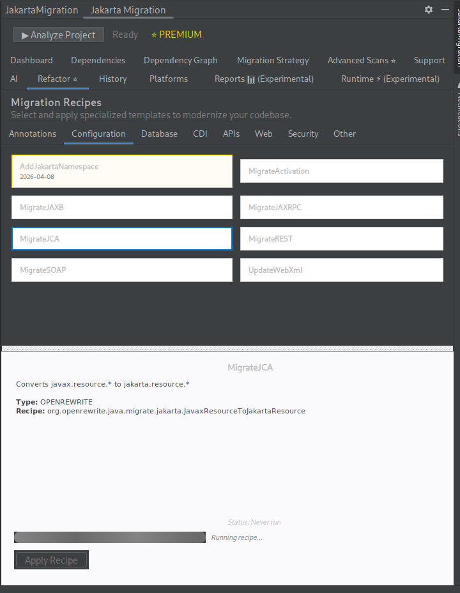This screenshot has height=593, width=460.
Task: Click the Migration Recipes heading
Action: [x=56, y=102]
